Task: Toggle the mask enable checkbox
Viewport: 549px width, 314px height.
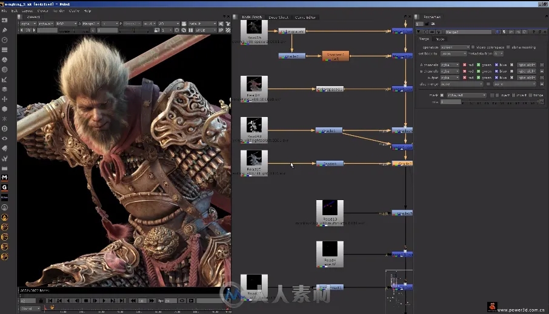Action: coord(442,95)
